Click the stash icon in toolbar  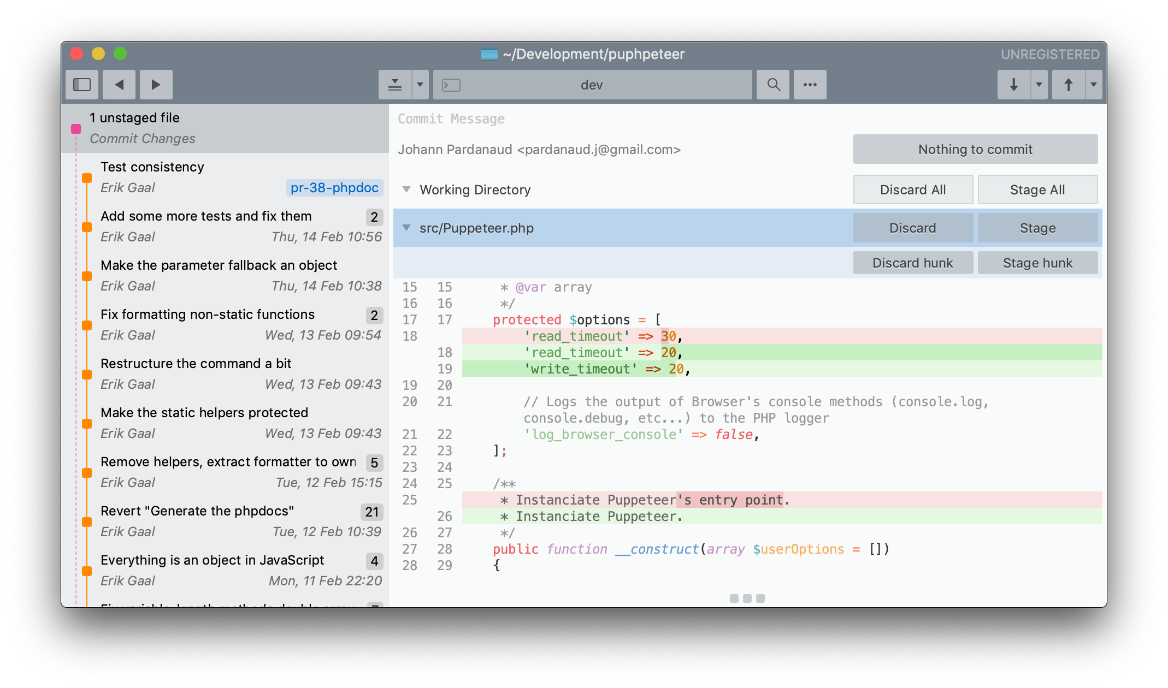click(394, 85)
